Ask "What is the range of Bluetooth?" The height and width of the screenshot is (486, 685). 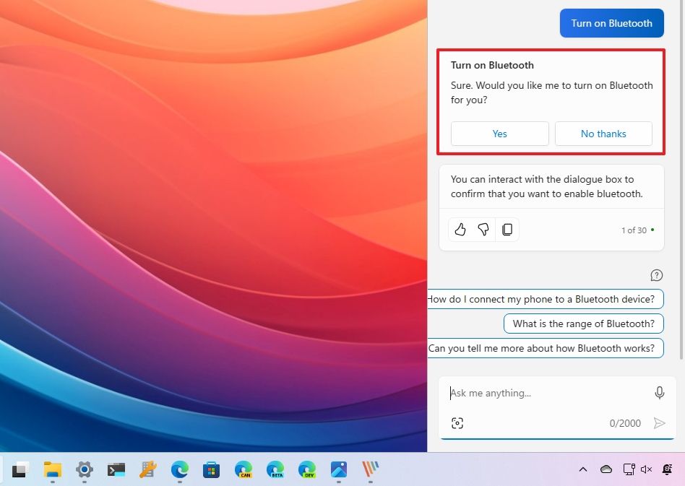[x=583, y=324]
